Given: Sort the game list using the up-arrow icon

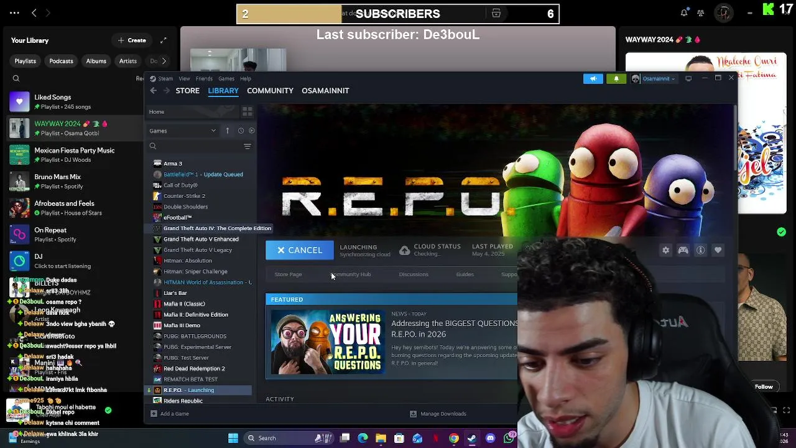Looking at the screenshot, I should point(228,131).
